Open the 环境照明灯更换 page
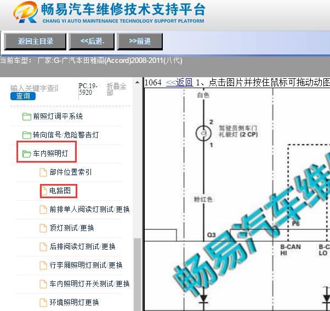330x311 pixels. click(75, 302)
